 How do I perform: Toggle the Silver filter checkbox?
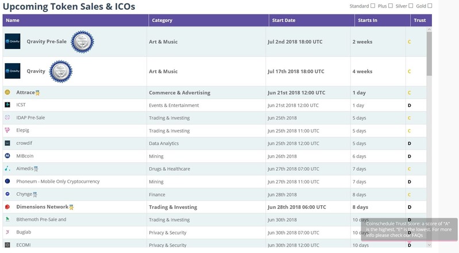click(410, 6)
